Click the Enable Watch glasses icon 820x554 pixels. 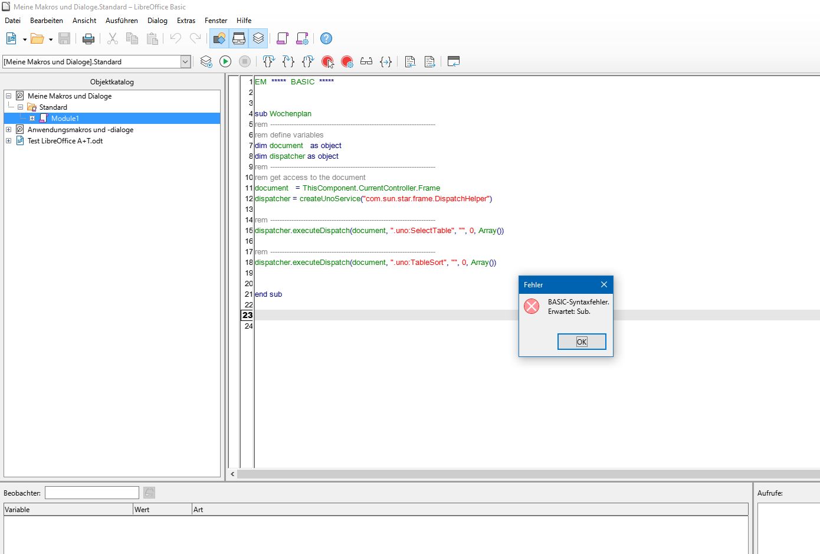(x=366, y=61)
